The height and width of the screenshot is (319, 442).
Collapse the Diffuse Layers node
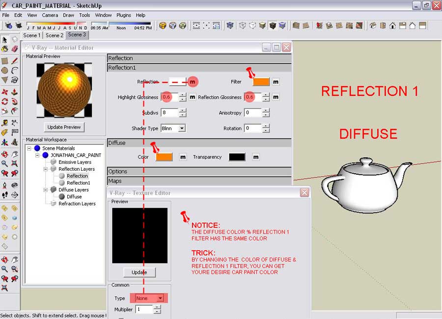45,190
